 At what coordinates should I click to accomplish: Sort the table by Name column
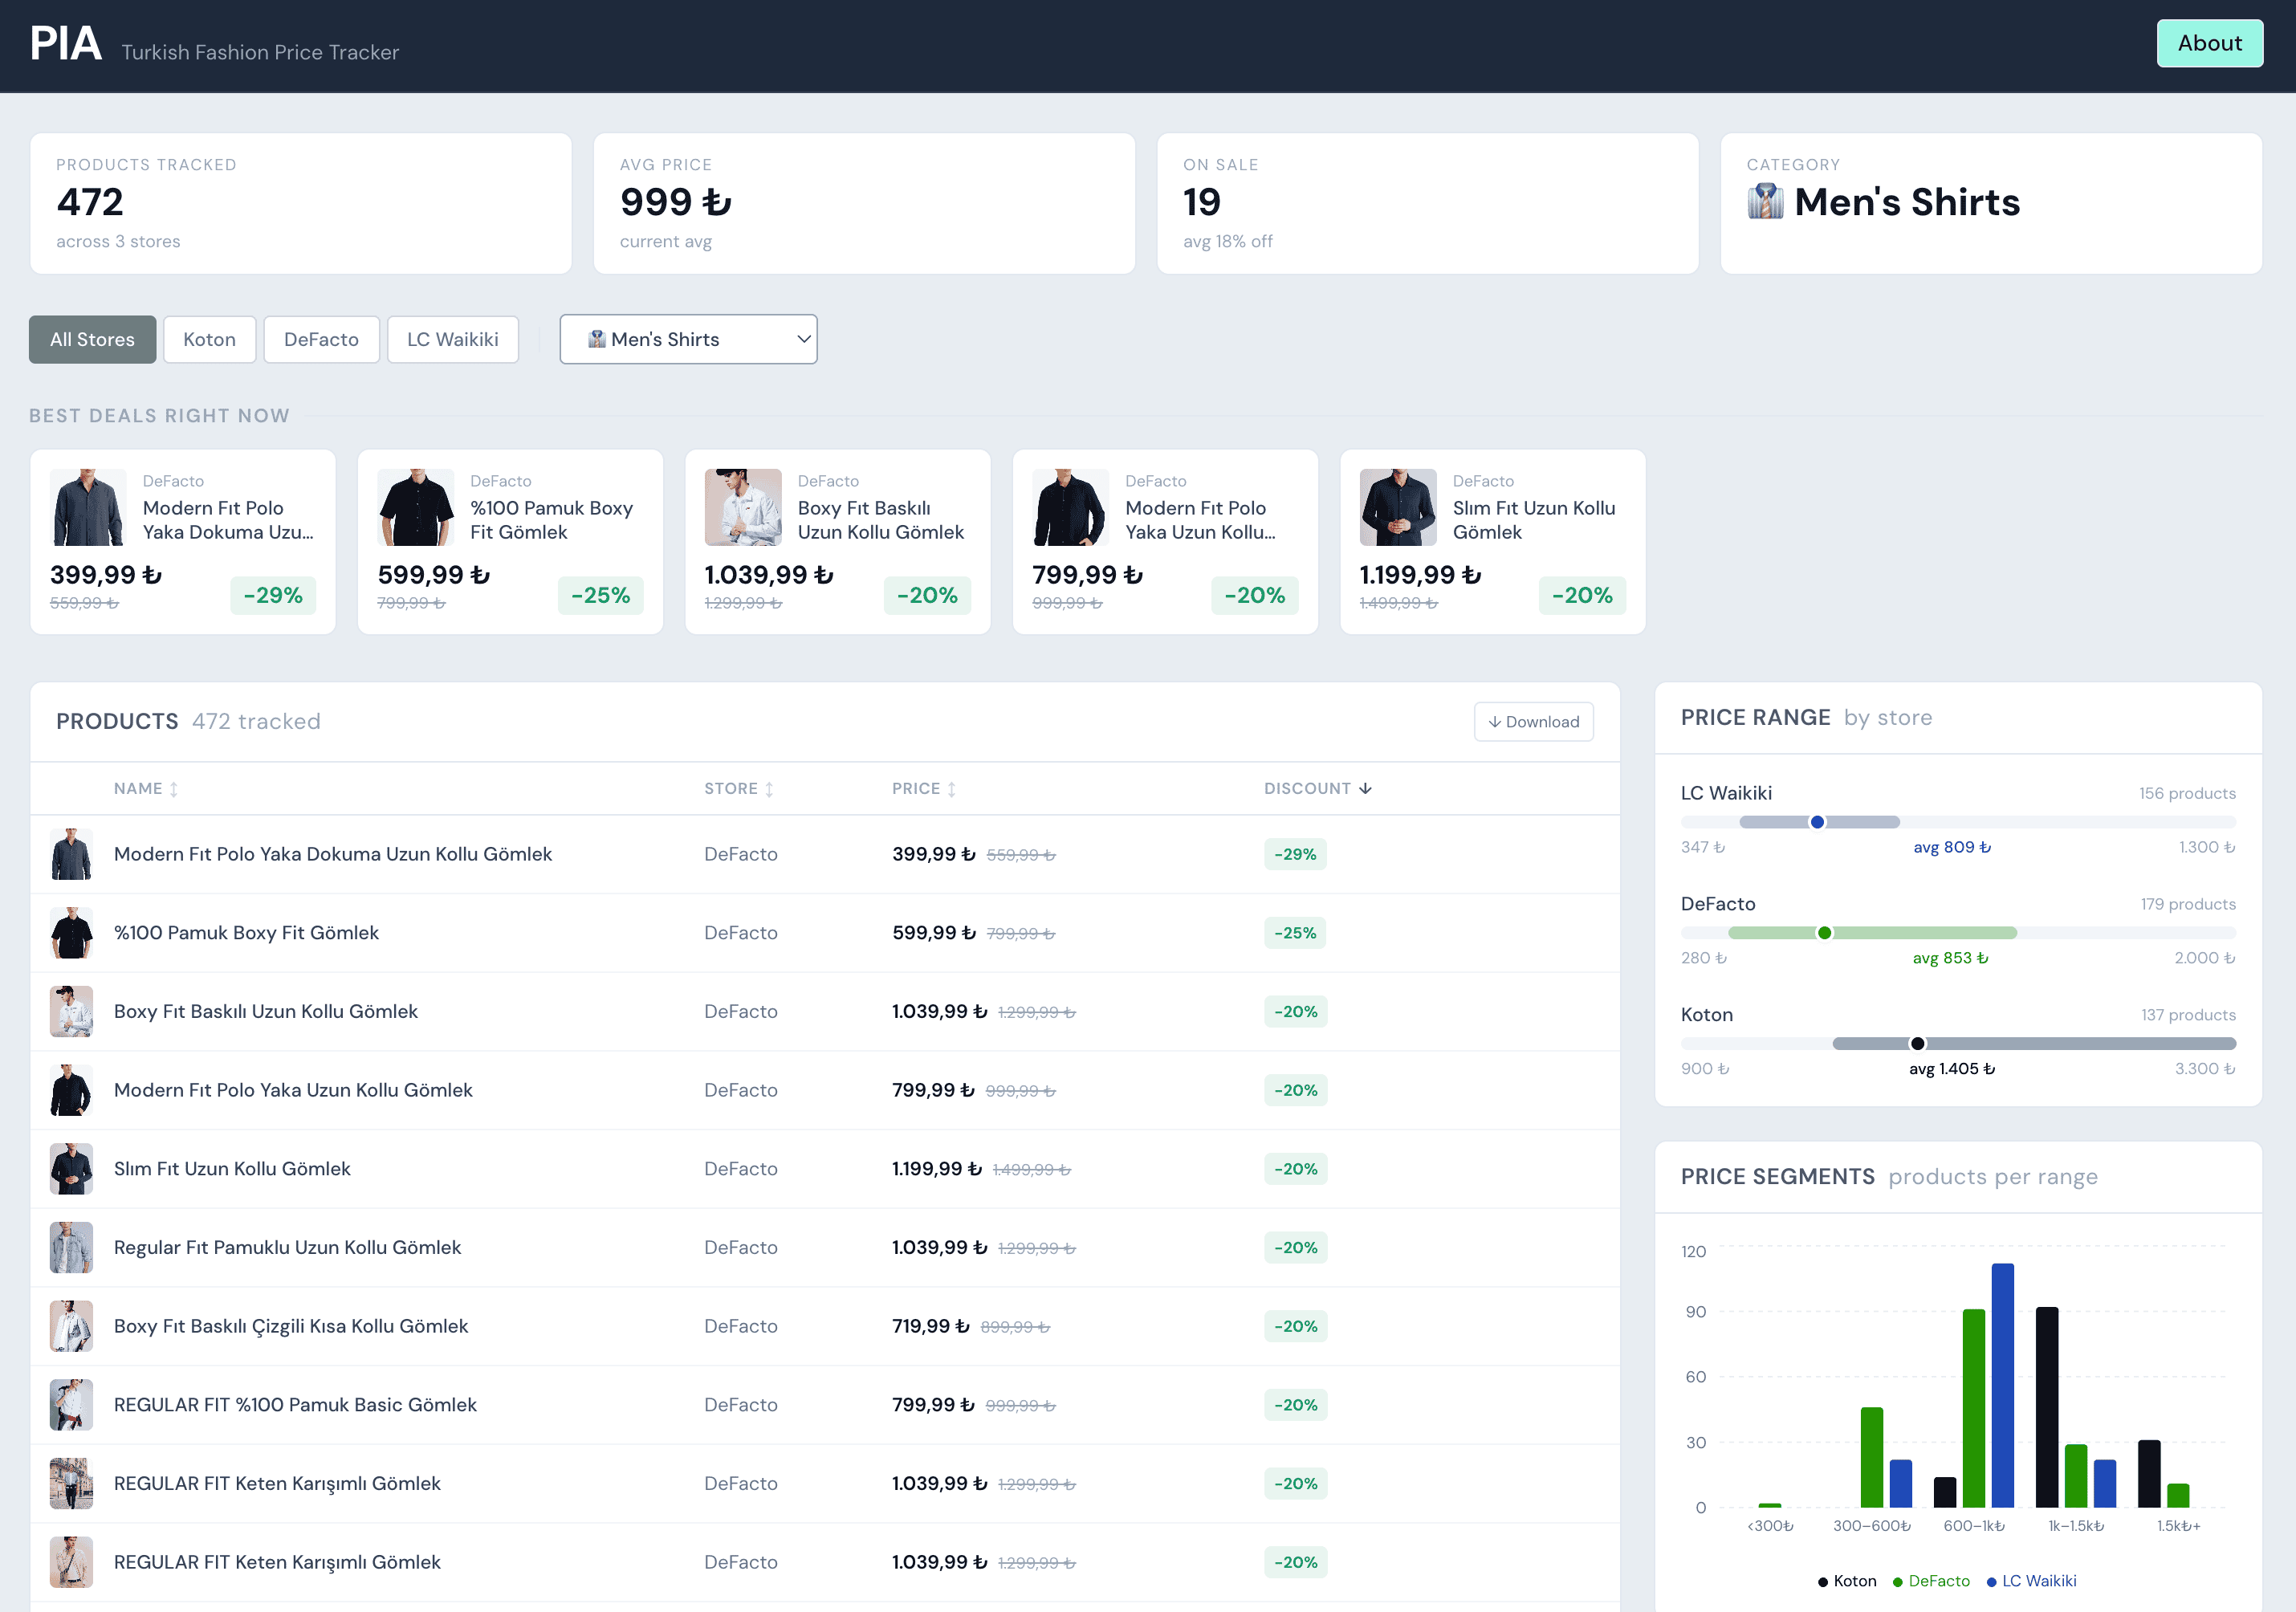146,789
